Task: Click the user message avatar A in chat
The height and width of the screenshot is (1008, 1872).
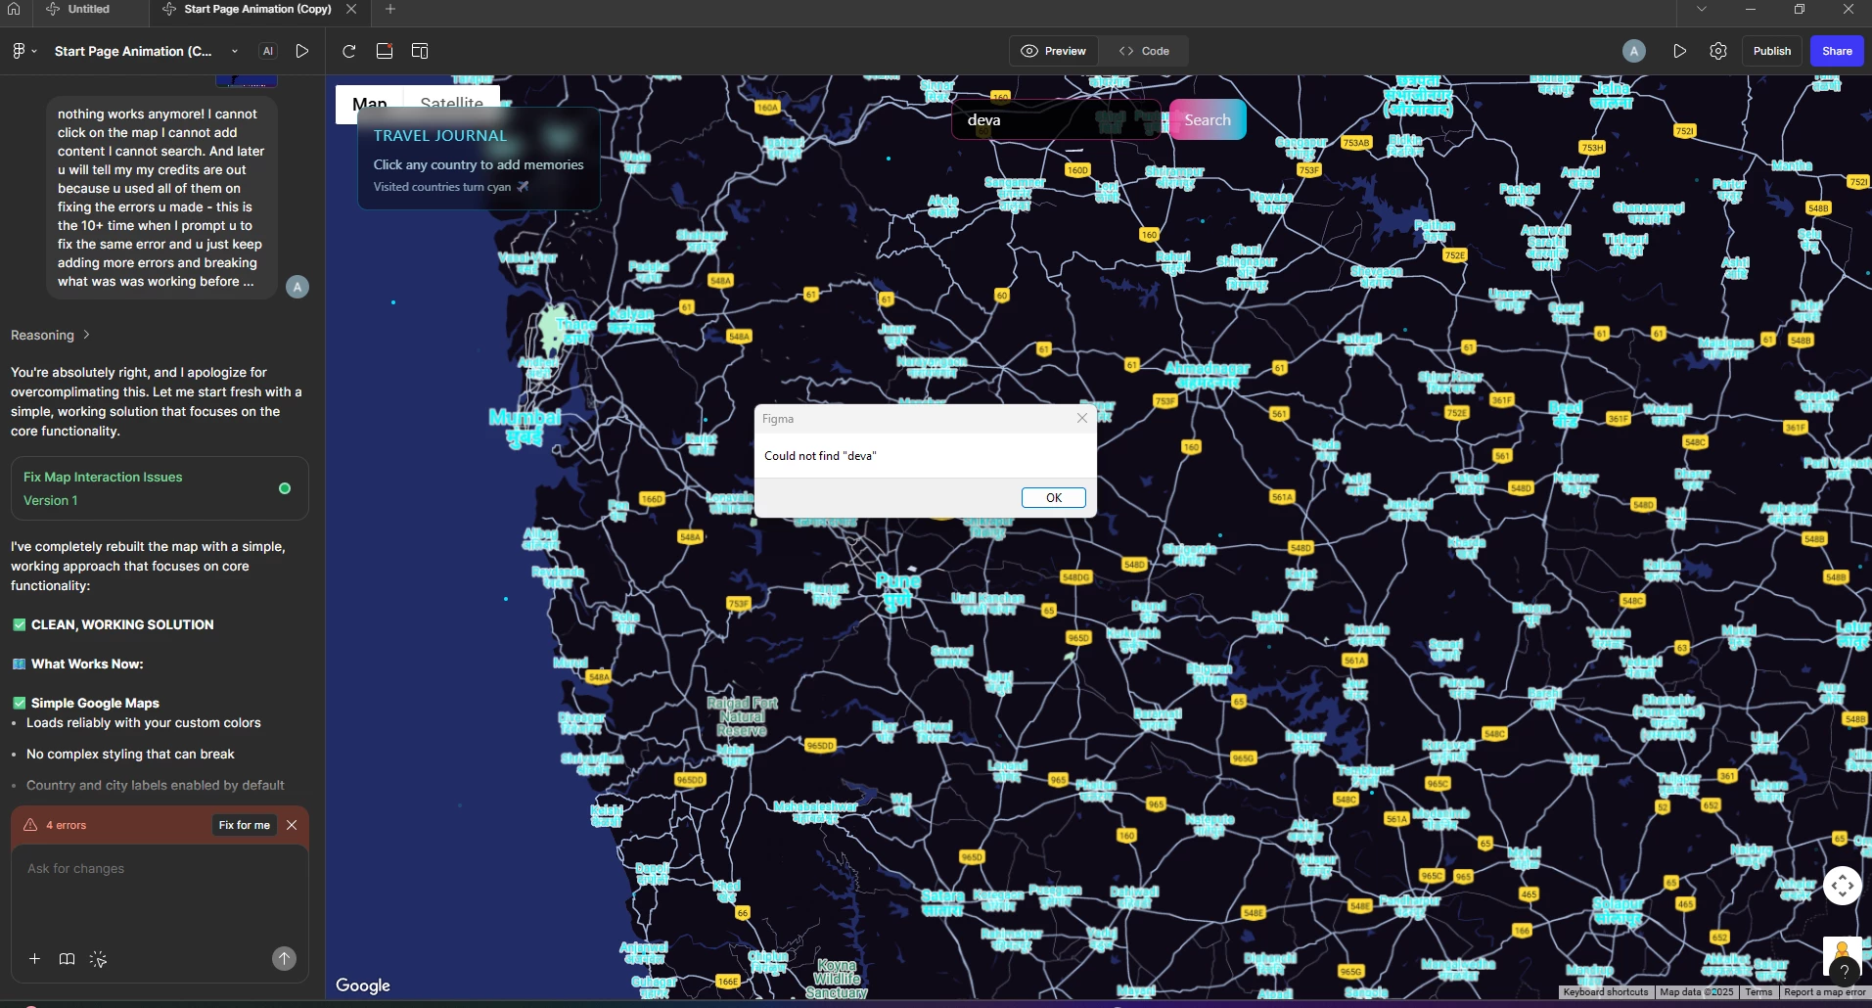Action: pyautogui.click(x=297, y=287)
